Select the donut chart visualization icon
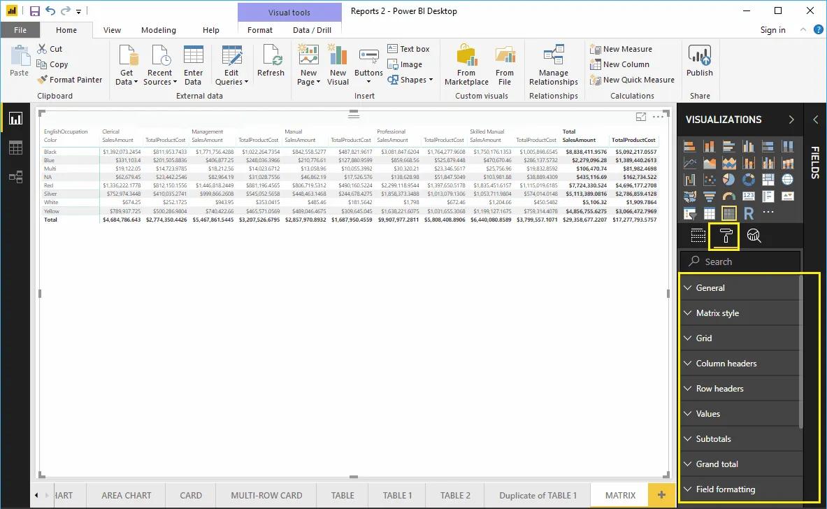The image size is (827, 509). tap(747, 180)
